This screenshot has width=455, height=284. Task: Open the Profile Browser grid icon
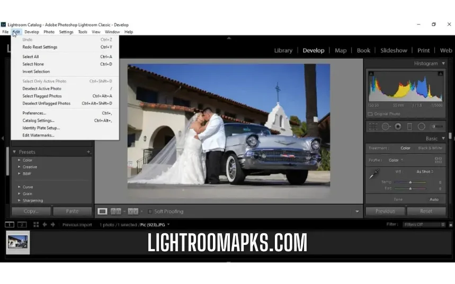438,160
